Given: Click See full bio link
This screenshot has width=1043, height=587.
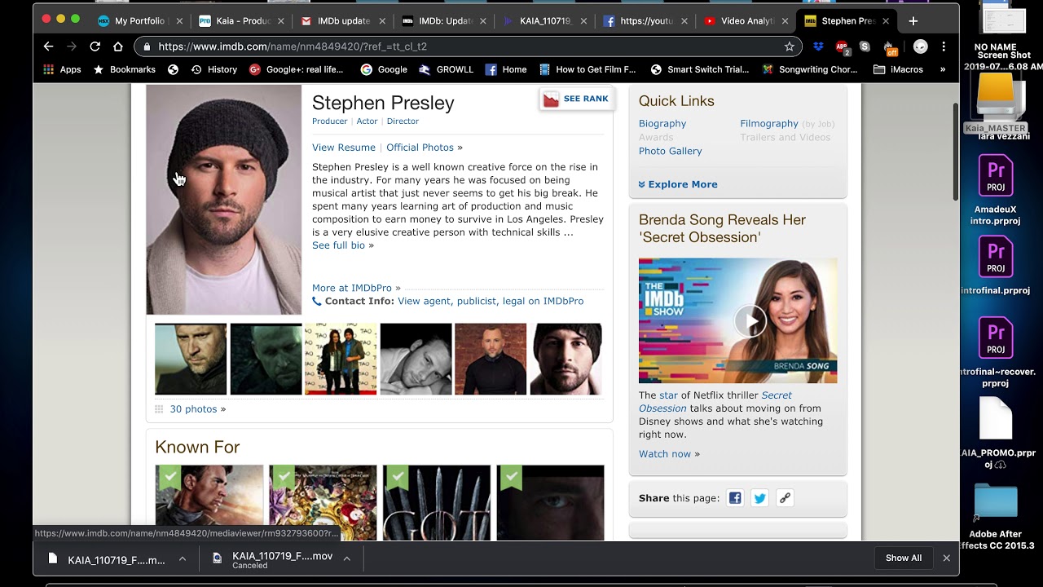Looking at the screenshot, I should 338,245.
